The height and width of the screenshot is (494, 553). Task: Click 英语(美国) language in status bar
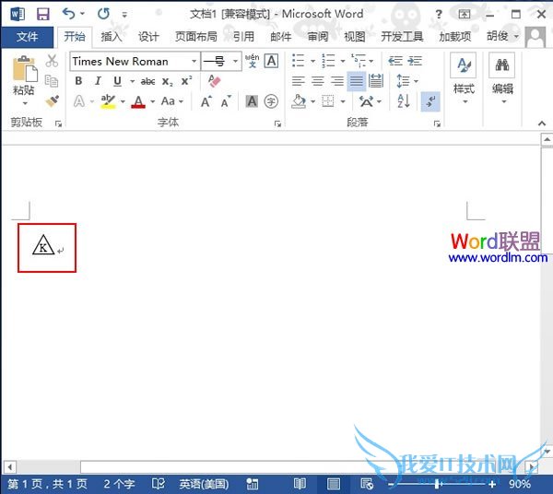[x=204, y=484]
